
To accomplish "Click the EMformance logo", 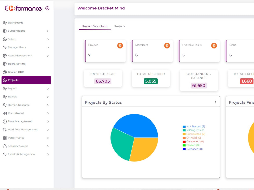I will tap(23, 8).
